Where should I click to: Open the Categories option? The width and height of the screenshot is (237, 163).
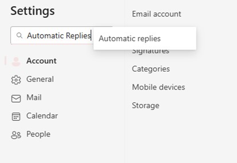click(151, 69)
